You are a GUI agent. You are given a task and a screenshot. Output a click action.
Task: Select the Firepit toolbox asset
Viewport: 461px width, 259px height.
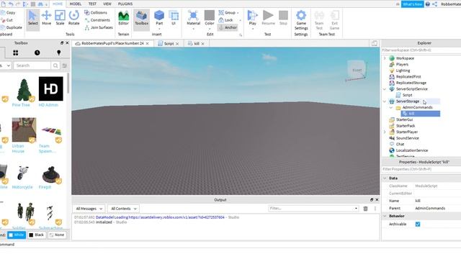click(51, 176)
